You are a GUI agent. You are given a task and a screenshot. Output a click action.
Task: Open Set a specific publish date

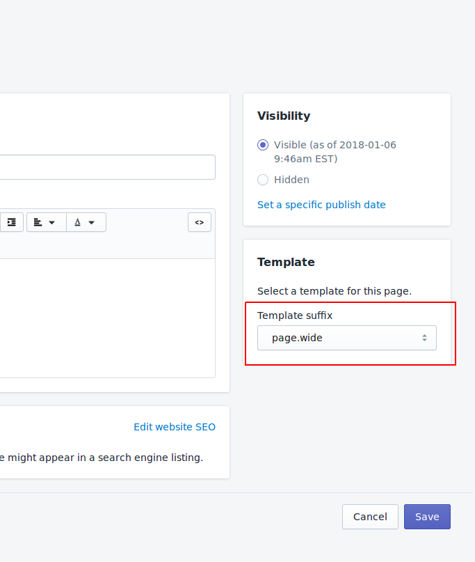click(321, 205)
